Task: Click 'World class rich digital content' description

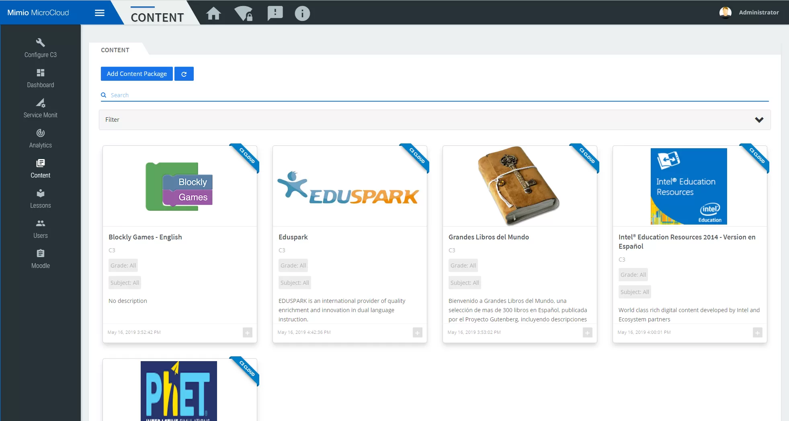Action: pos(689,315)
